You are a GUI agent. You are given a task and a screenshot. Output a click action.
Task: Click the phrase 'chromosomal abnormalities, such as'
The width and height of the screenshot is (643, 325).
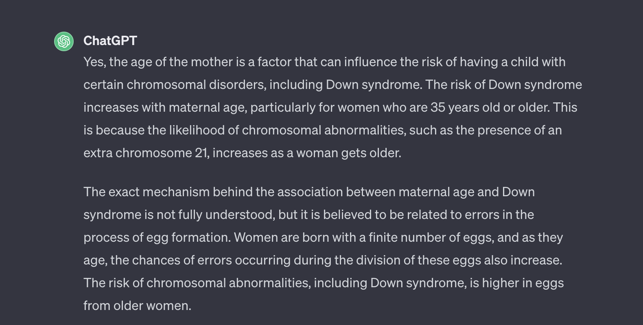point(358,130)
